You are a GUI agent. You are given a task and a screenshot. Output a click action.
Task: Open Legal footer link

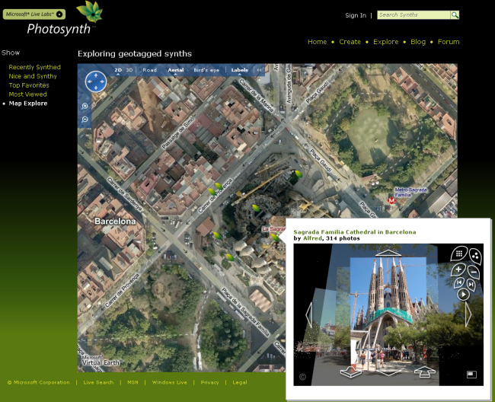coord(240,382)
